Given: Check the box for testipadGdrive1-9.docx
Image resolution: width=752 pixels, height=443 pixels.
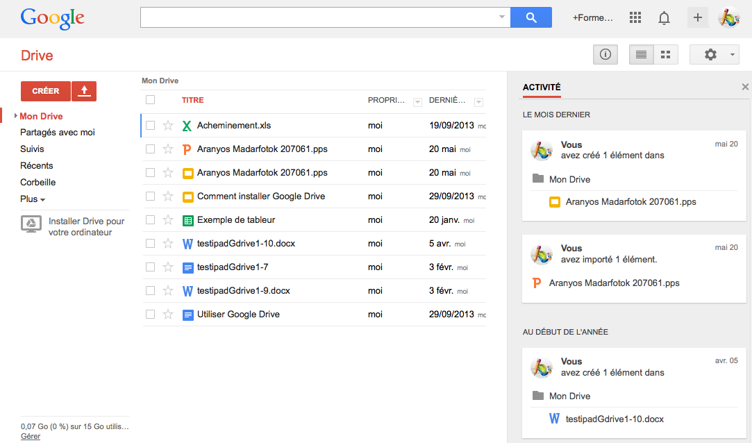Looking at the screenshot, I should 150,290.
